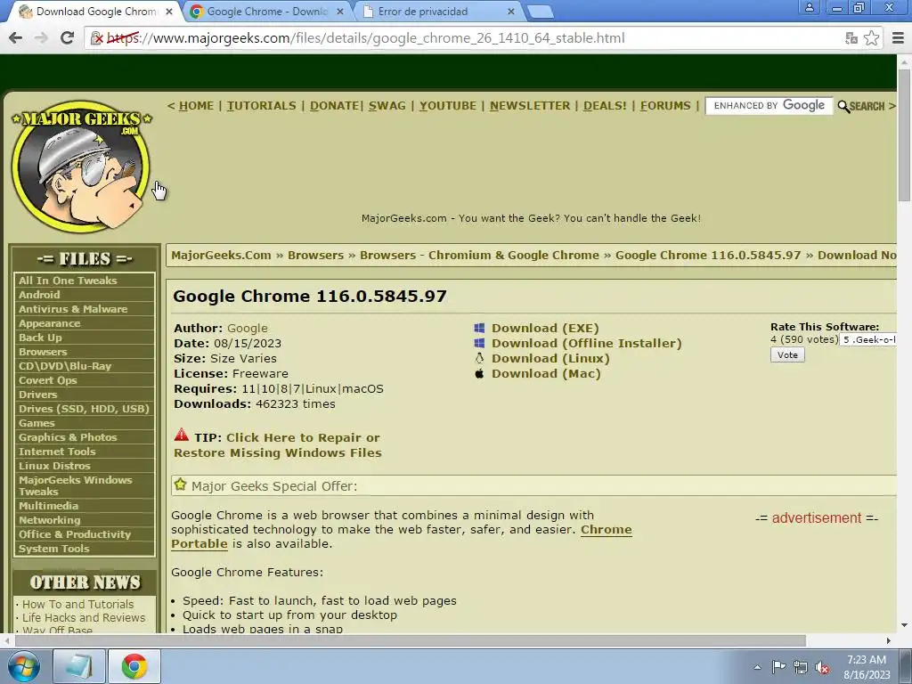Viewport: 912px width, 684px height.
Task: Close the Download Google Chrome tab
Action: point(169,12)
